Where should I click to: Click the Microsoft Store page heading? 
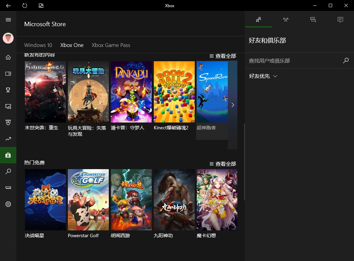click(45, 24)
